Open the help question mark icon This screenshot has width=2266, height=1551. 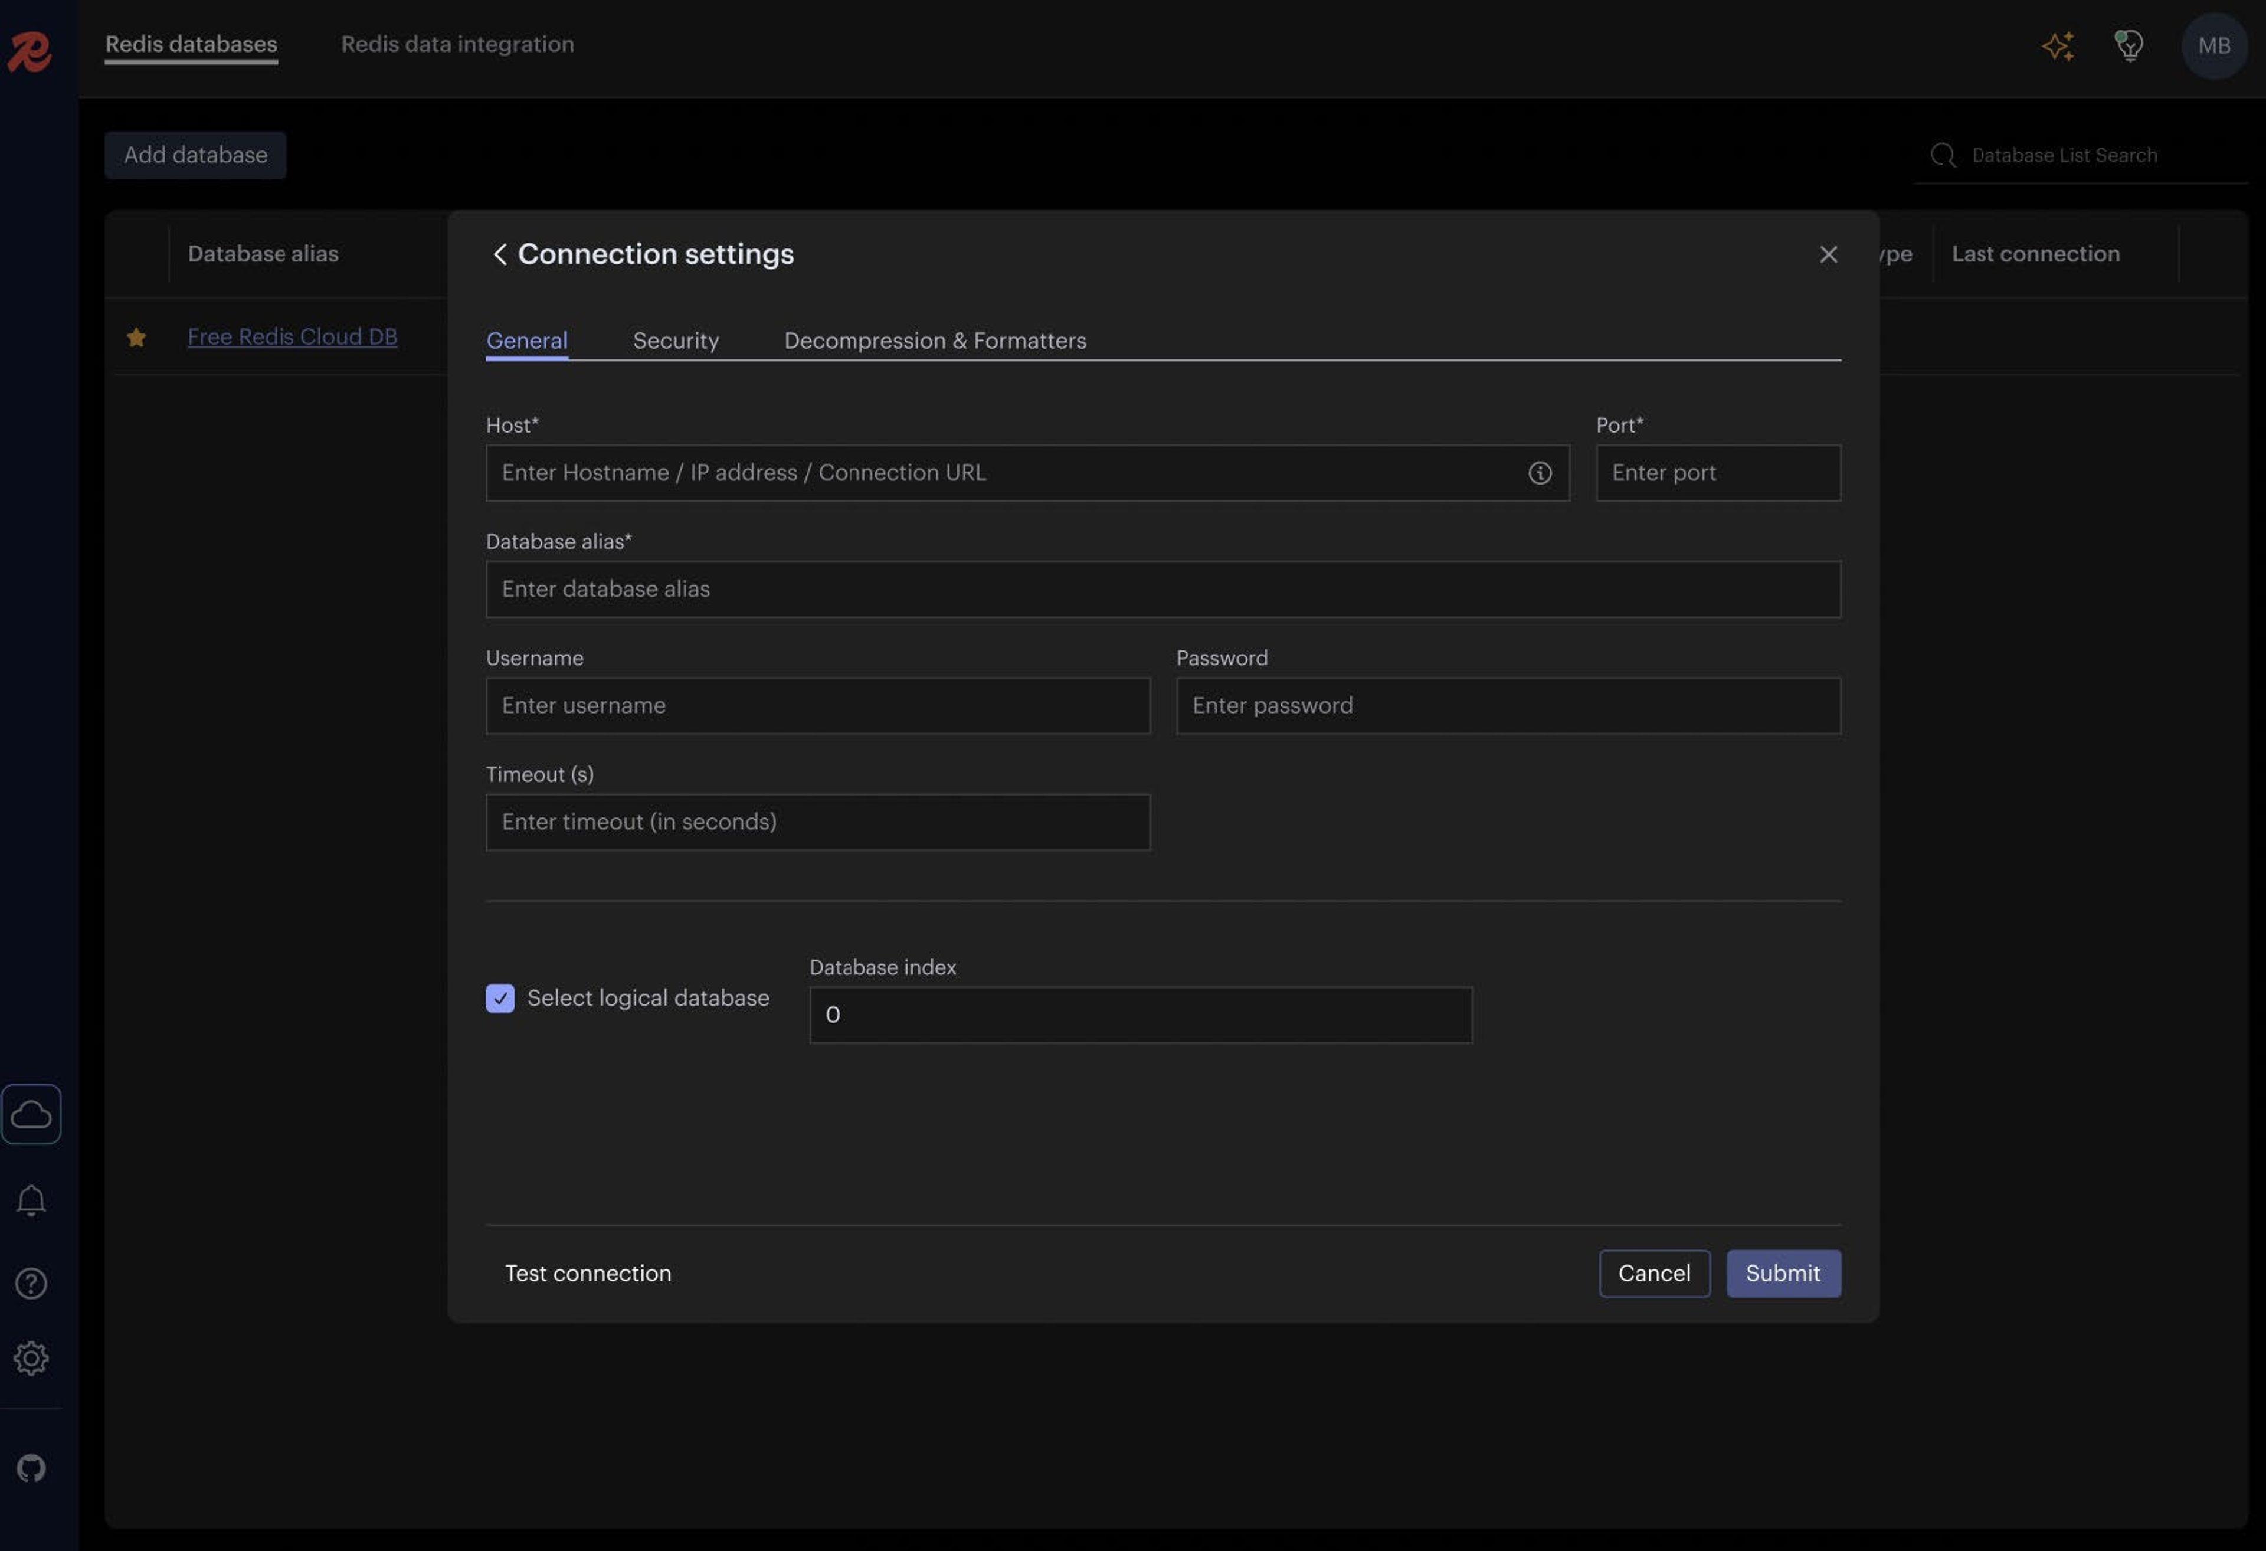(31, 1284)
